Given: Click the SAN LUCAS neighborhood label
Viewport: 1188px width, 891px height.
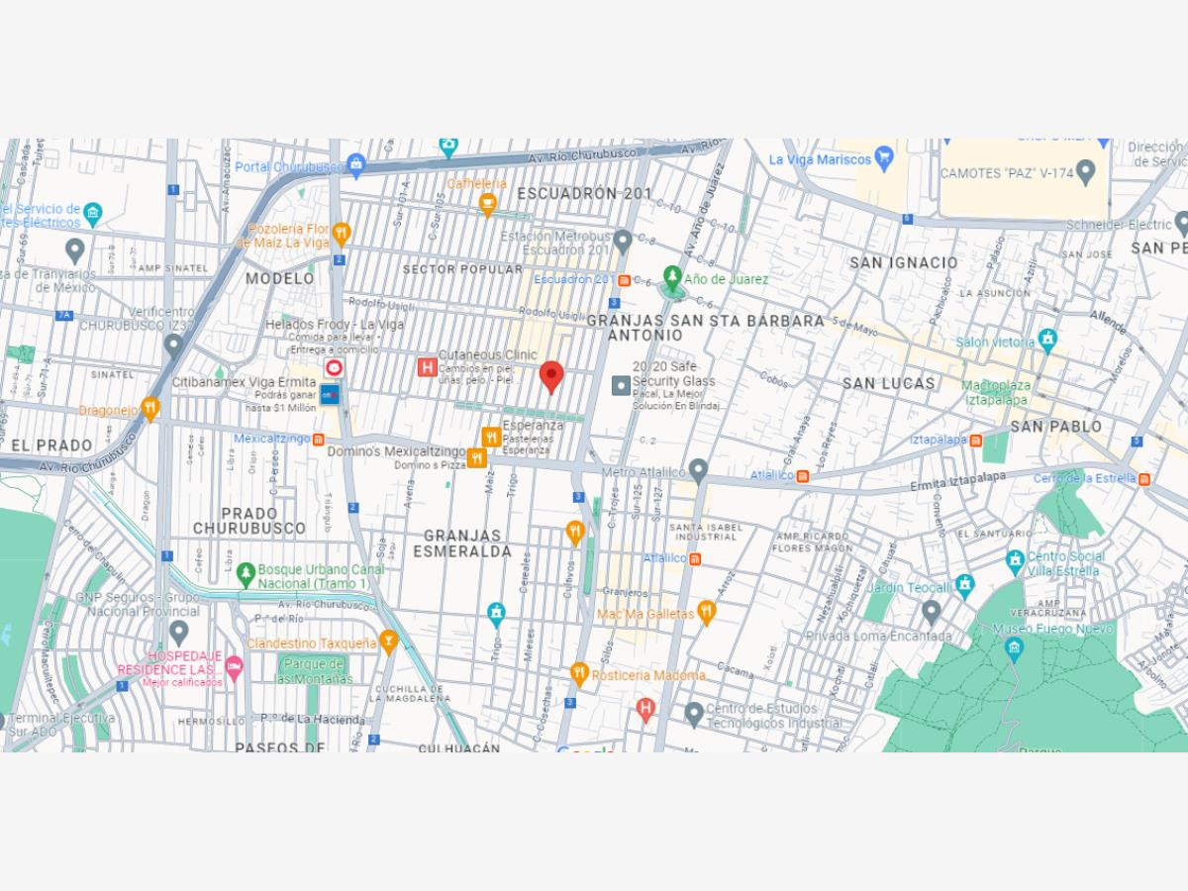Looking at the screenshot, I should click(889, 383).
